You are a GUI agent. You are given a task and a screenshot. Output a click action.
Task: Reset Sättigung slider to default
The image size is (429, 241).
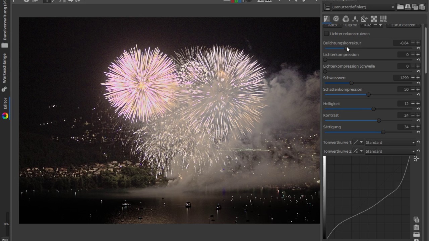pos(418,132)
